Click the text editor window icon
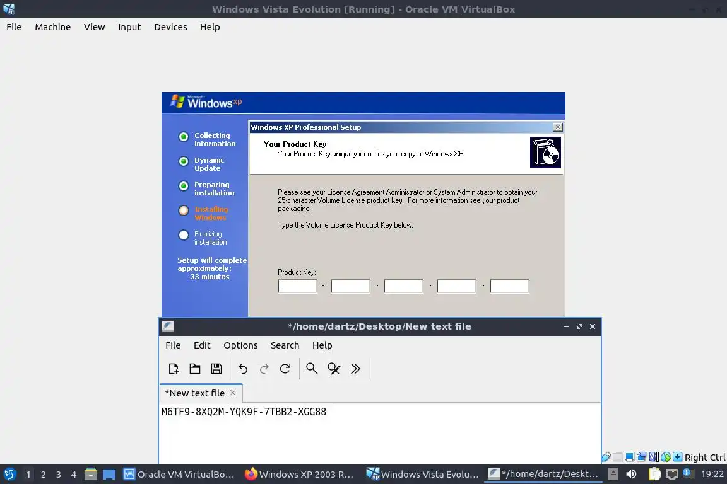The width and height of the screenshot is (727, 484). 168,326
